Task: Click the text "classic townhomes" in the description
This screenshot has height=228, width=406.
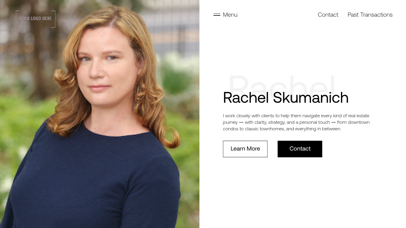Action: pos(265,129)
